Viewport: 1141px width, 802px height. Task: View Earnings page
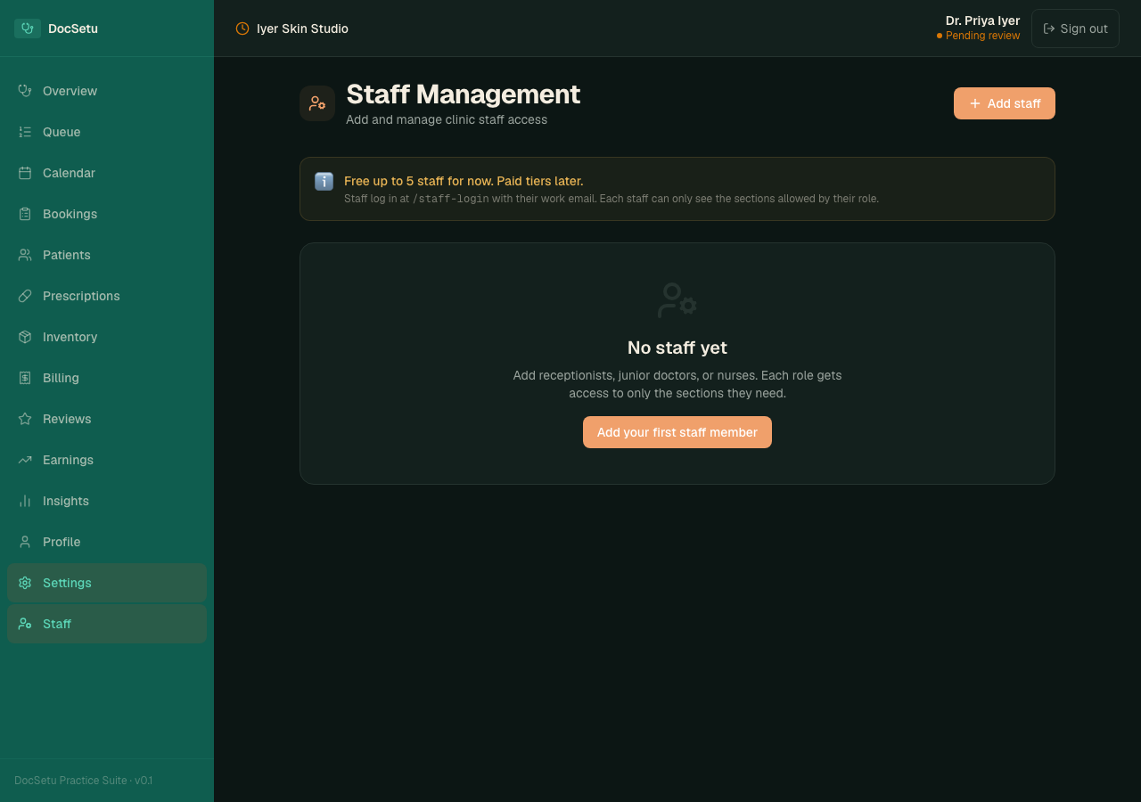(107, 460)
